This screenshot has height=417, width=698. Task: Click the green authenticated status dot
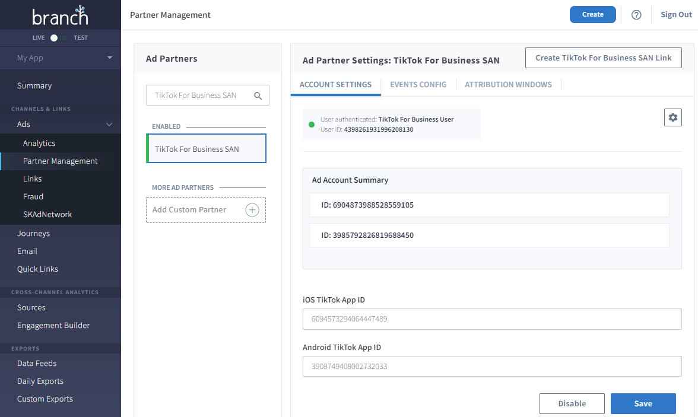pos(312,125)
